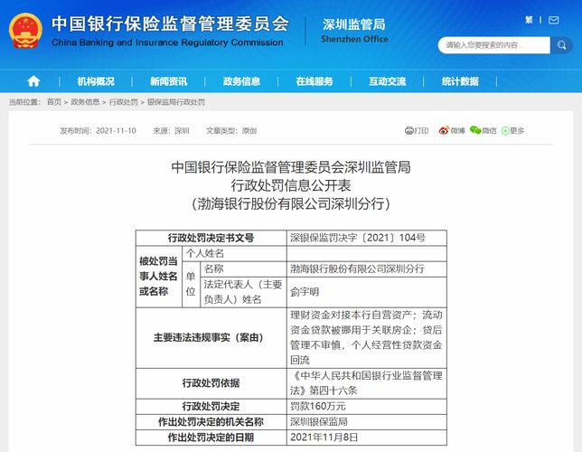Click cell 法定代表人（主要负责人）姓名
This screenshot has width=582, height=452.
pos(243,292)
